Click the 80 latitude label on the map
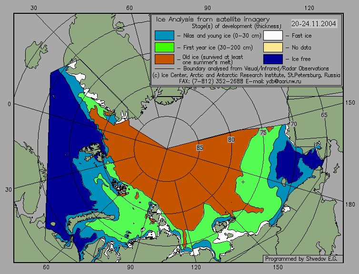Screen dimensions: 359x274 [231, 139]
